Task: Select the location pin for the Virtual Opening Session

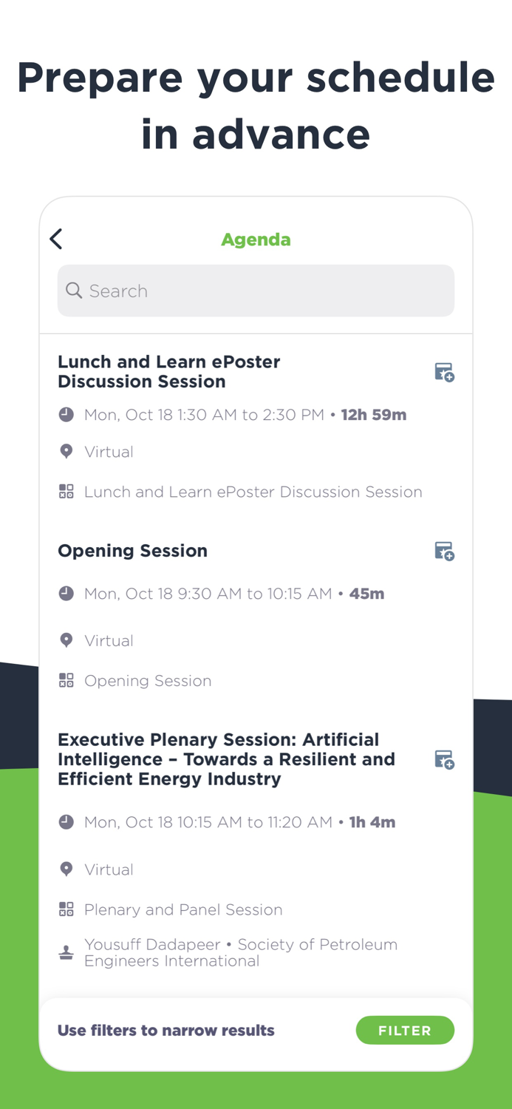Action: pyautogui.click(x=66, y=640)
